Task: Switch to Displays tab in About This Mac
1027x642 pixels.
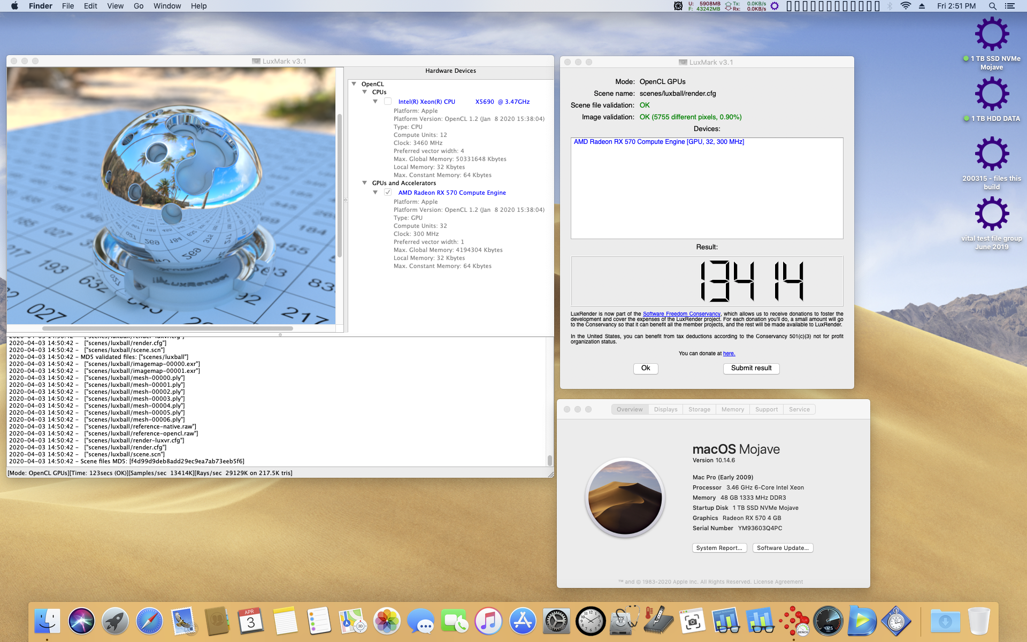Action: (x=665, y=409)
